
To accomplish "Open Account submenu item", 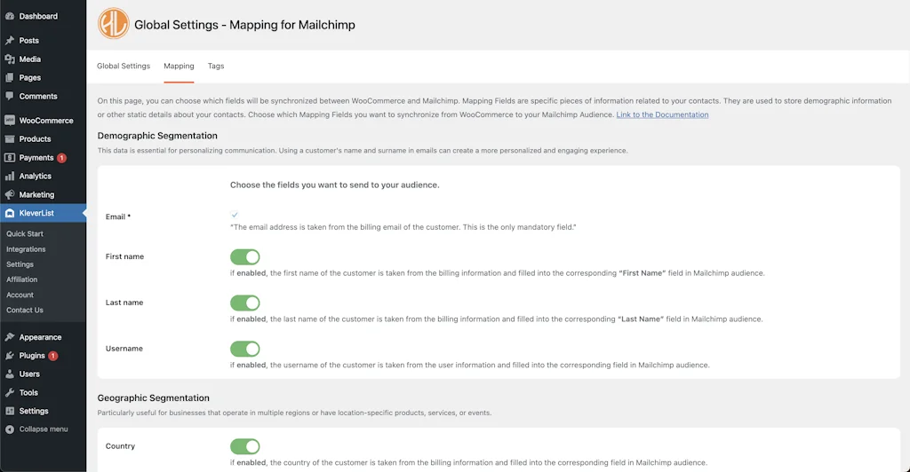I will [20, 295].
